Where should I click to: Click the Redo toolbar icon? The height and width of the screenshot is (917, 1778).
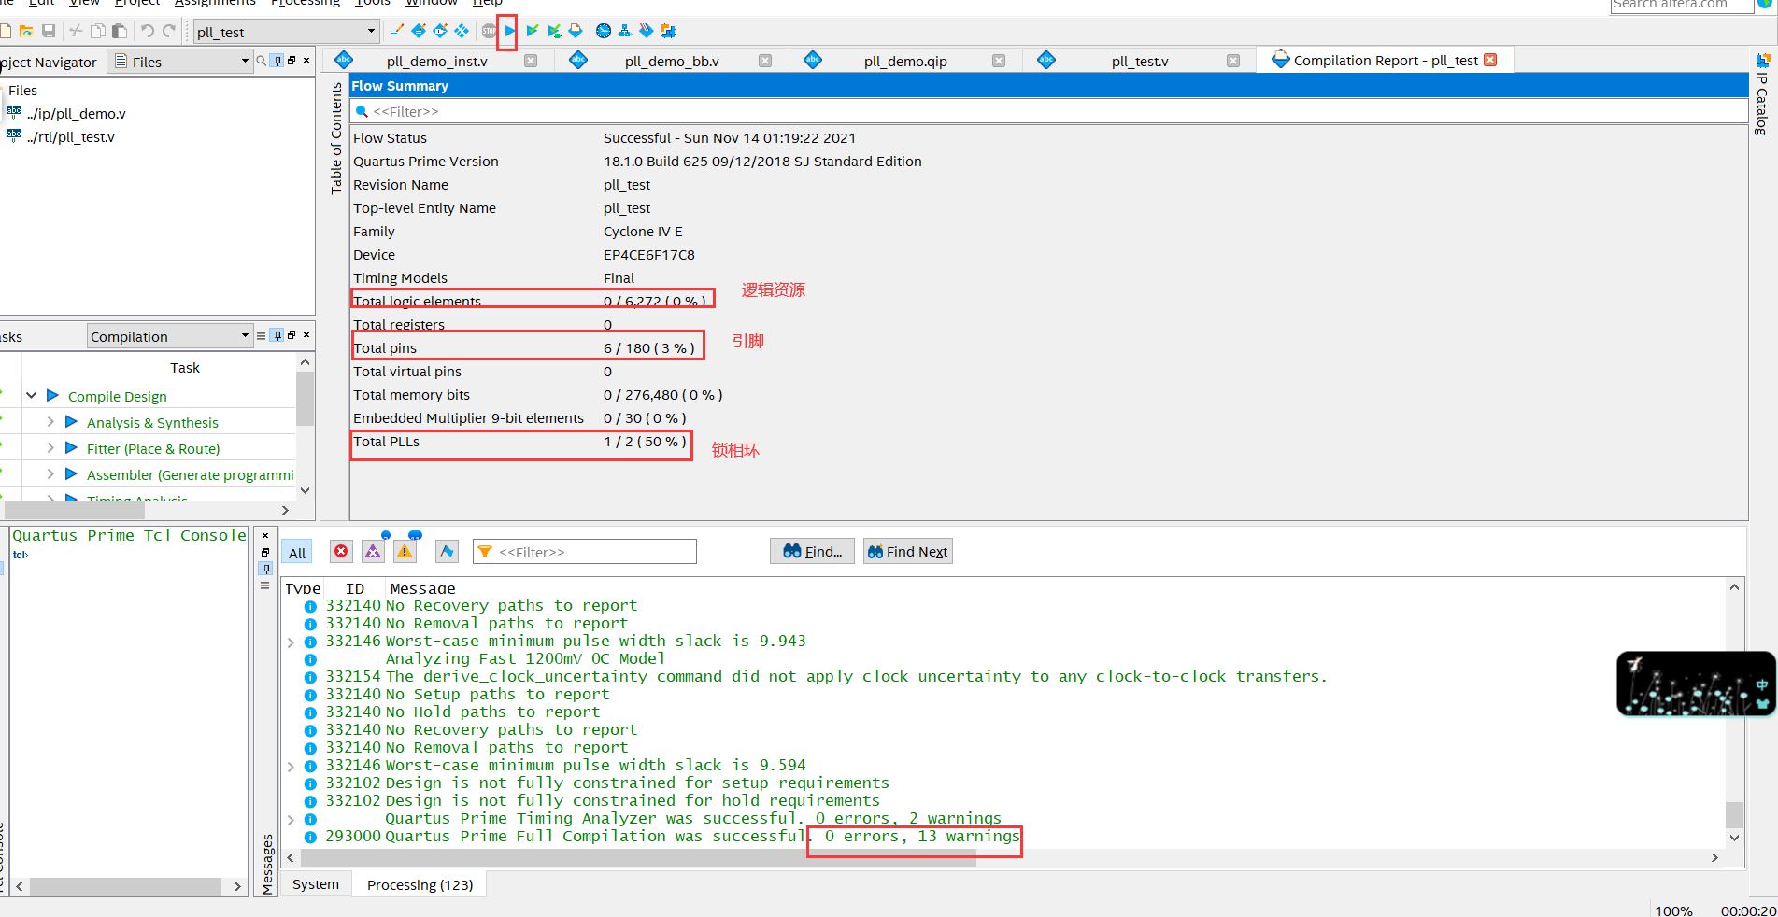(x=169, y=31)
